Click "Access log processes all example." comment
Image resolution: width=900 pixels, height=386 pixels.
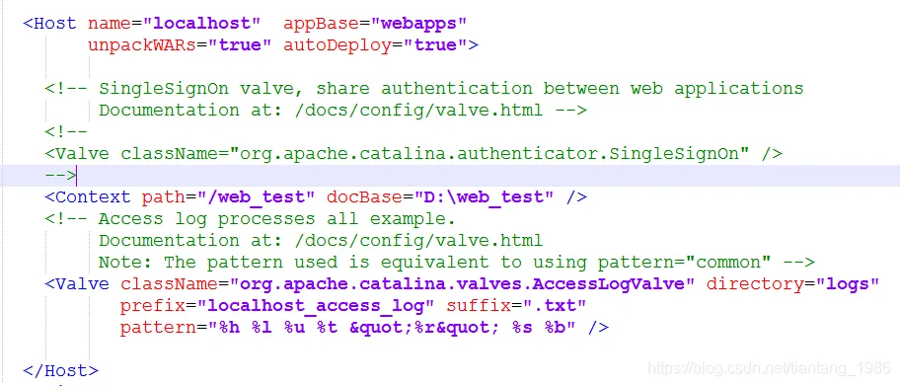[250, 219]
